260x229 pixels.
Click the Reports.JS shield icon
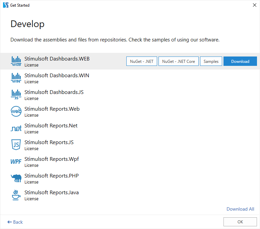16,145
